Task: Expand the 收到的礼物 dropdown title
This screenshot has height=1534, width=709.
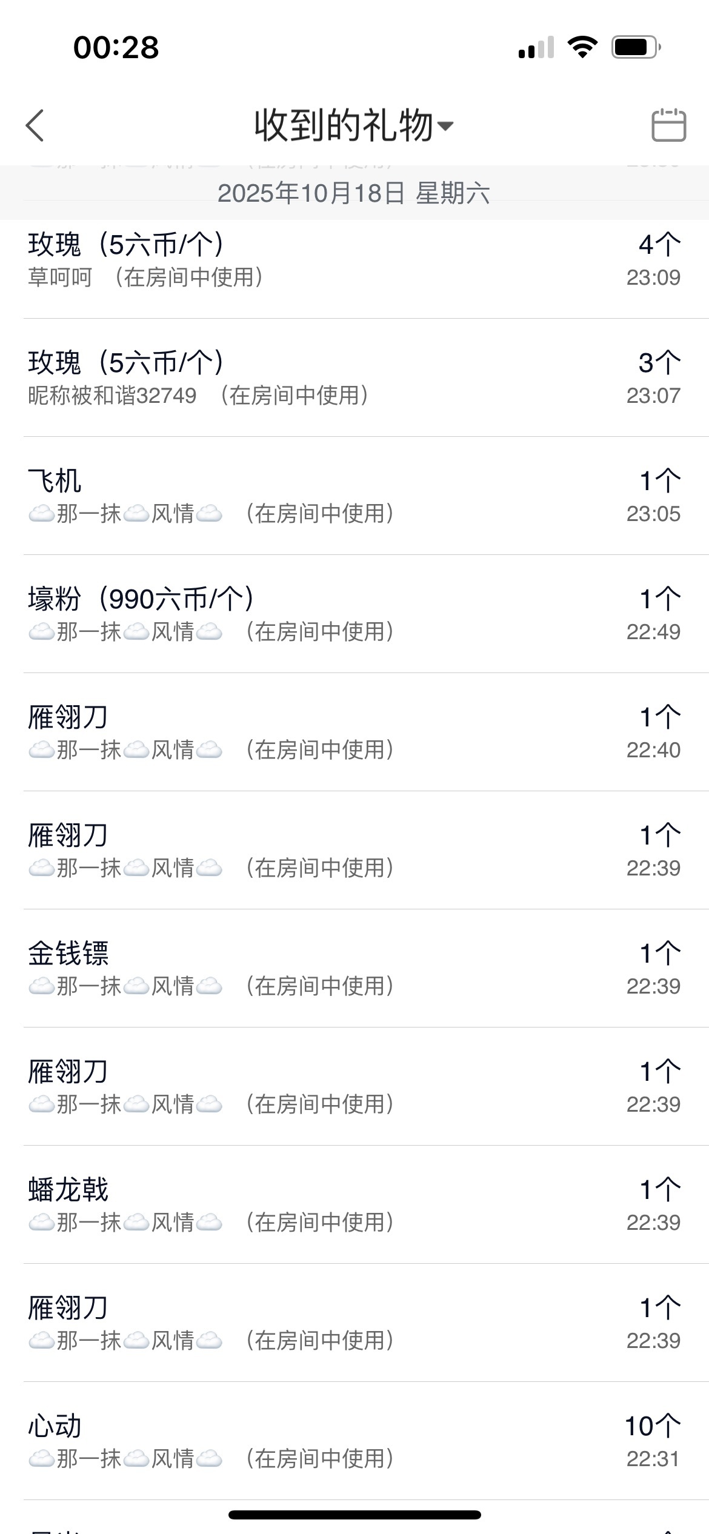Action: (353, 125)
